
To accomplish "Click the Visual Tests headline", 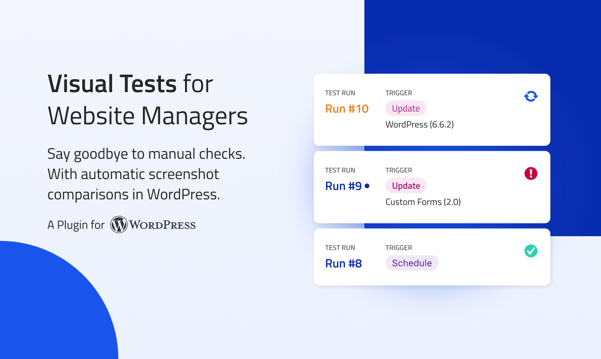I will point(112,84).
